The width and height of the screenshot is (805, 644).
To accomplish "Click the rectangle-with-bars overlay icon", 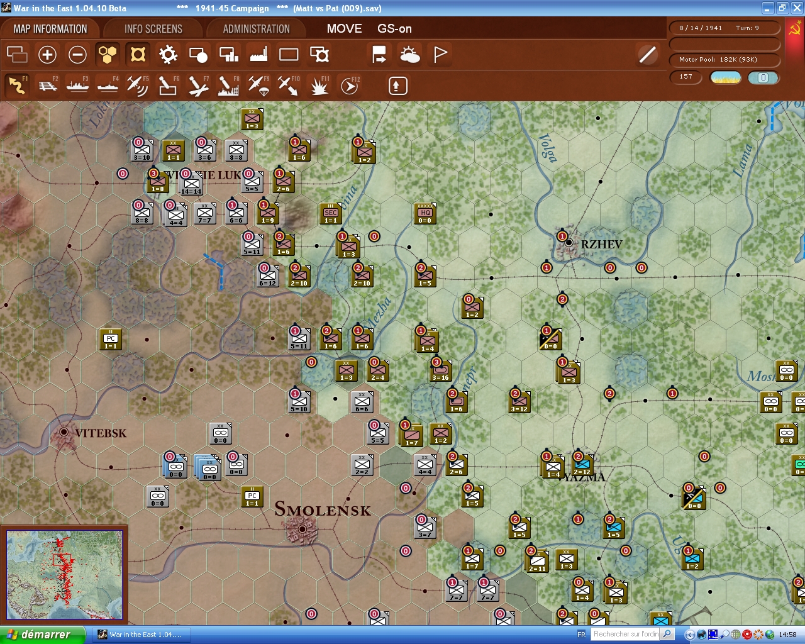I will (228, 55).
